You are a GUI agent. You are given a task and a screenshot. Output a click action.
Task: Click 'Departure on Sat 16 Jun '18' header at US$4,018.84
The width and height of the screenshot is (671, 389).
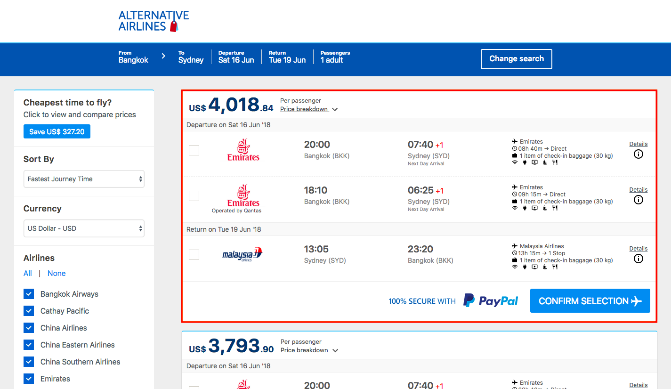228,125
